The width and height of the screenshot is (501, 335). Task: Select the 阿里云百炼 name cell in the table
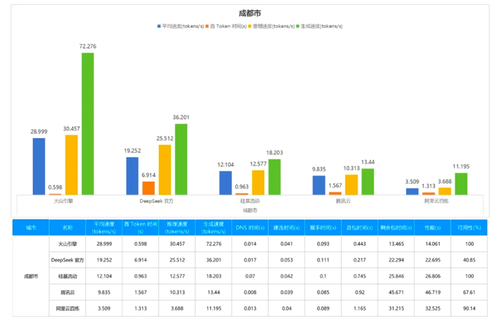pos(67,308)
